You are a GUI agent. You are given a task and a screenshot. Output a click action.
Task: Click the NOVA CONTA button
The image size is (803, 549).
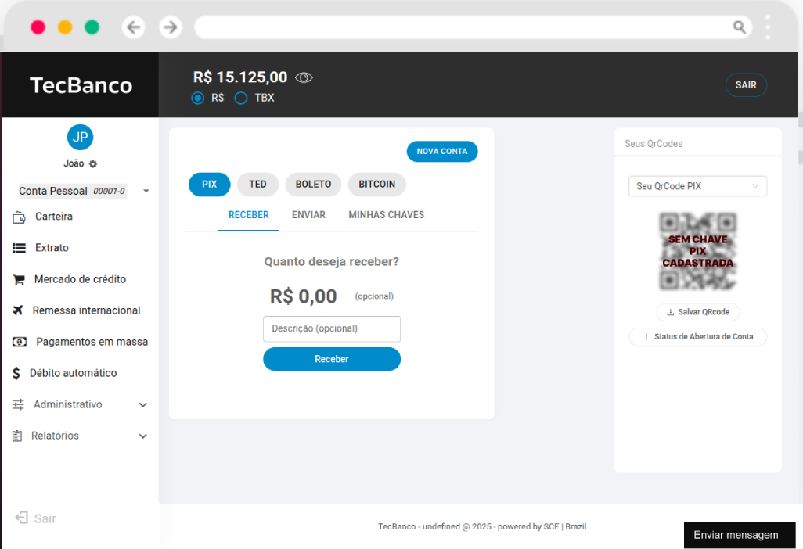click(441, 151)
